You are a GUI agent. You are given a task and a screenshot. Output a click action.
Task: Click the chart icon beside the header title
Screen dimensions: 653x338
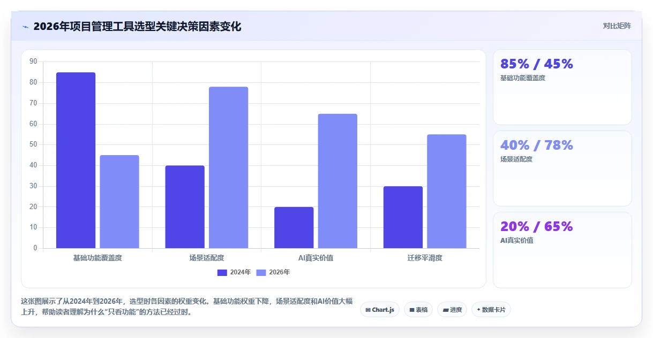[25, 26]
